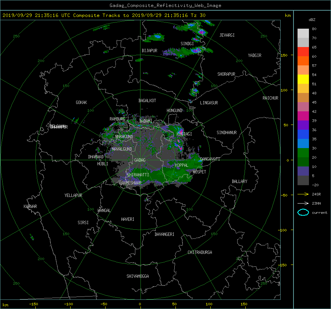
Task: Click the NAVALGUND city label
Action: point(122,149)
